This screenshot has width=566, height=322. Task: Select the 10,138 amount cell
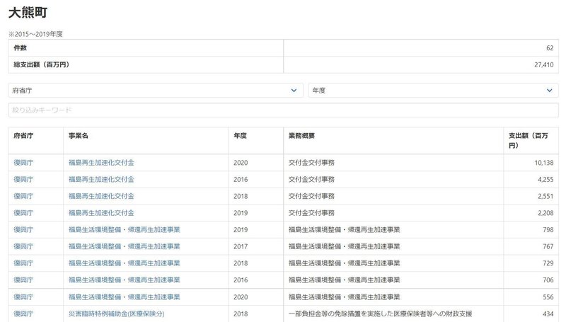531,163
